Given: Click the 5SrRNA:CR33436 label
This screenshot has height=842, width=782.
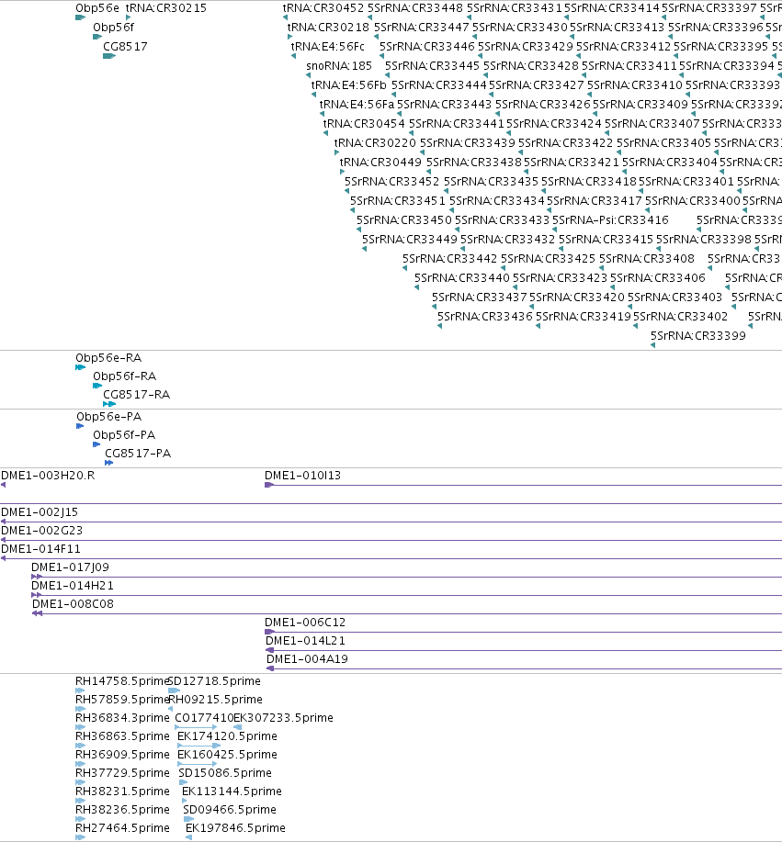Looking at the screenshot, I should click(485, 317).
